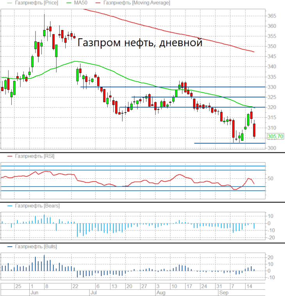Click the Газпрнефть [Bears] panel label
This screenshot has height=296, width=285.
tap(37, 206)
